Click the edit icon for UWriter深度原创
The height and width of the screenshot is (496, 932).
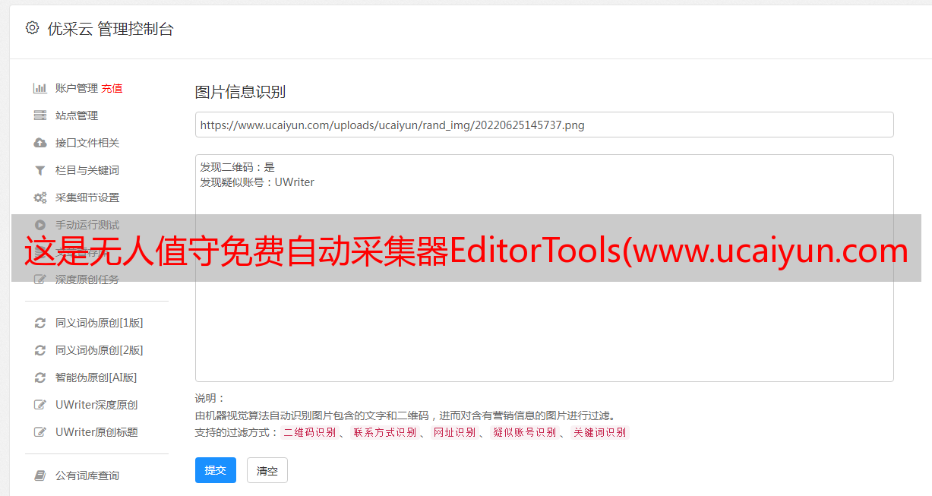tap(40, 405)
